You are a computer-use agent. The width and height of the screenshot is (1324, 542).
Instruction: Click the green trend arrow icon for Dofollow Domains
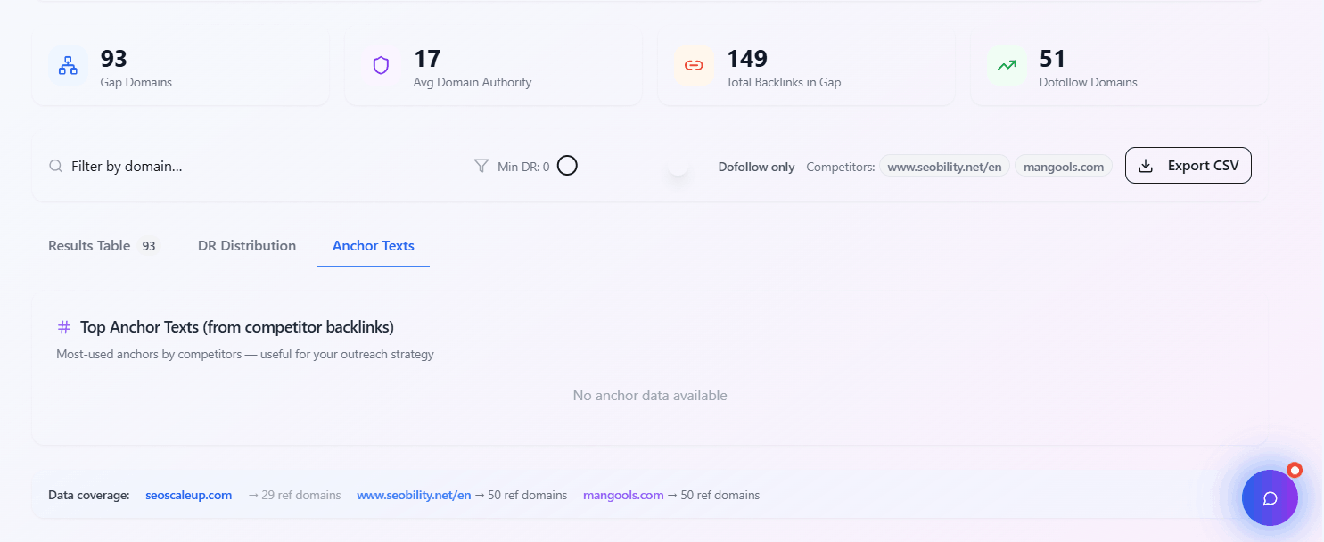[x=1007, y=65]
